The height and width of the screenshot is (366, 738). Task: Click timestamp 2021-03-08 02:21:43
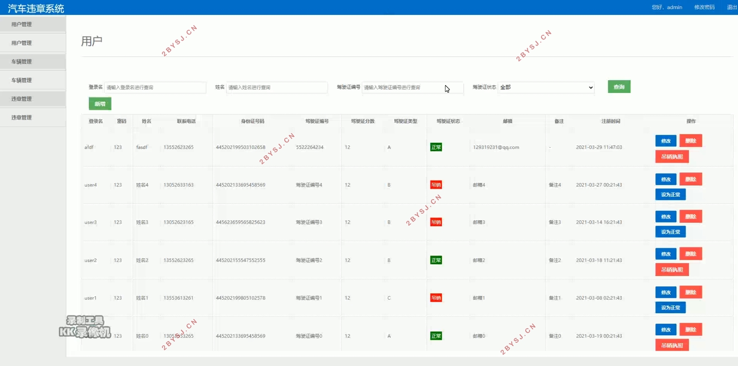point(599,298)
